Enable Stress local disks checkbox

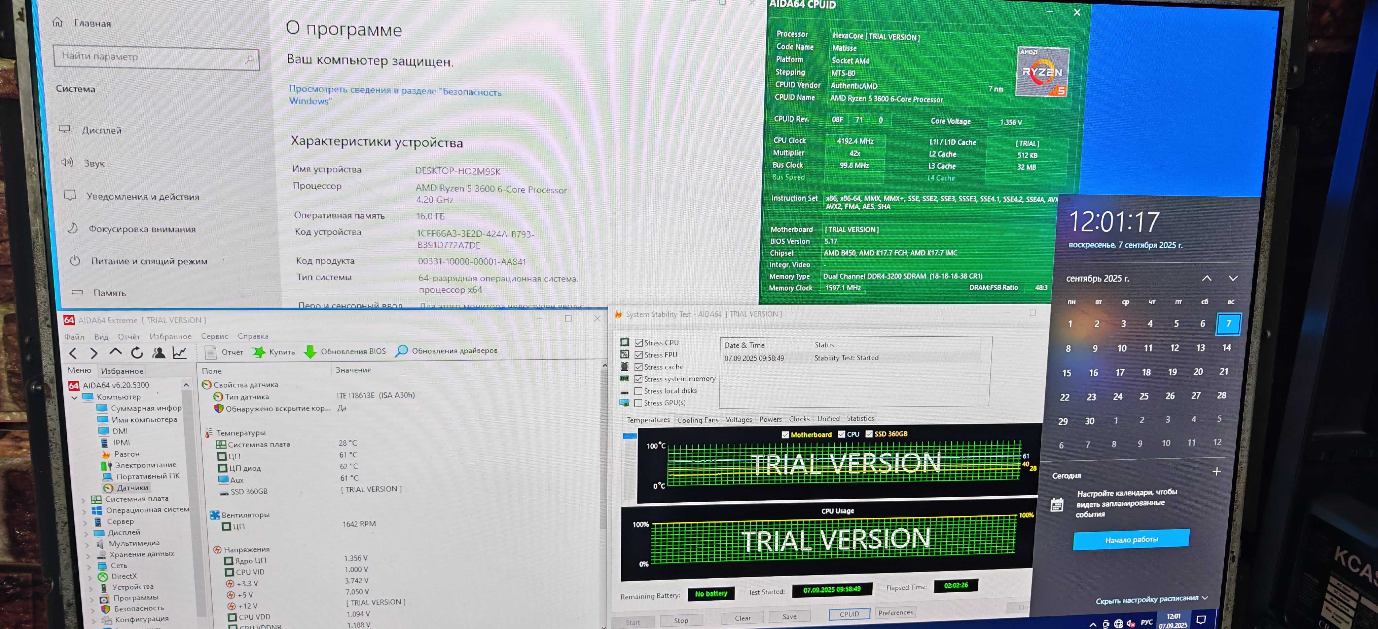click(x=639, y=391)
